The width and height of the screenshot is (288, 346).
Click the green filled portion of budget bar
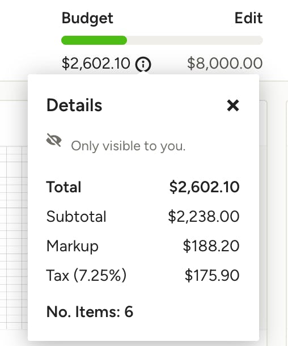pos(94,40)
